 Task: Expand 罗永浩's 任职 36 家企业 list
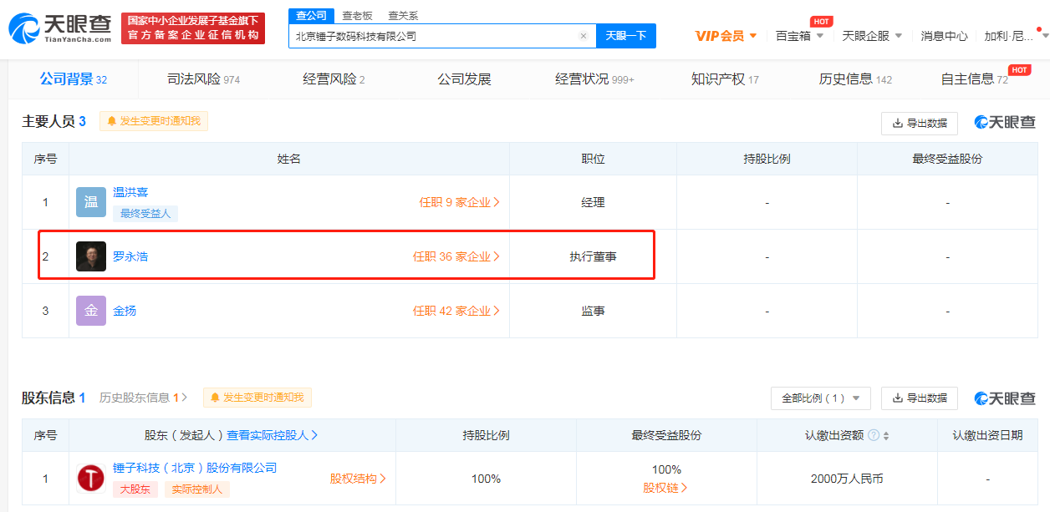pyautogui.click(x=456, y=256)
